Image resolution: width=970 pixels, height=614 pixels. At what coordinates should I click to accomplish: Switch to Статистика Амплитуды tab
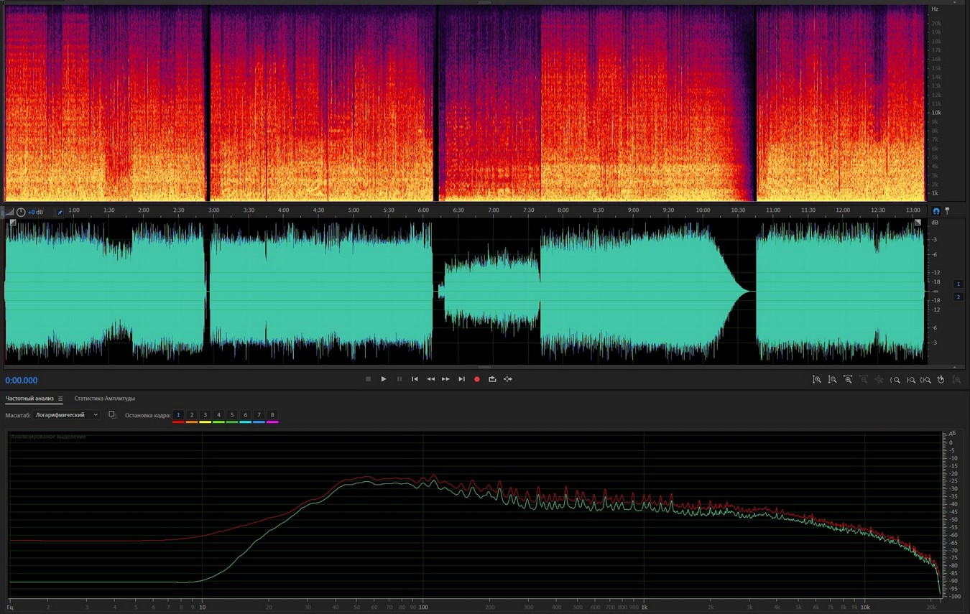point(104,399)
